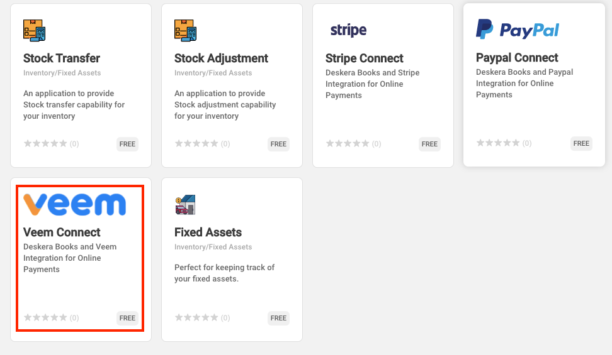Open Stripe Connect app title
The height and width of the screenshot is (355, 612).
pyautogui.click(x=364, y=58)
